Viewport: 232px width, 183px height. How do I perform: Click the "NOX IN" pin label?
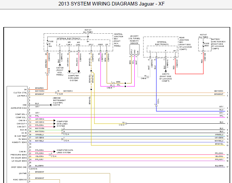click(x=23, y=130)
